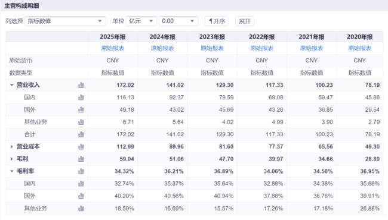Click the 112.99 operating cost cell
The width and height of the screenshot is (388, 220).
pos(125,147)
